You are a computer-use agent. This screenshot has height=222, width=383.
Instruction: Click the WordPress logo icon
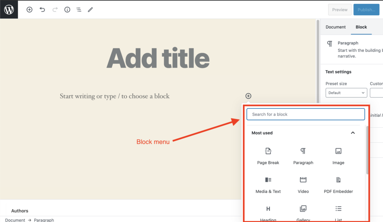pyautogui.click(x=9, y=9)
